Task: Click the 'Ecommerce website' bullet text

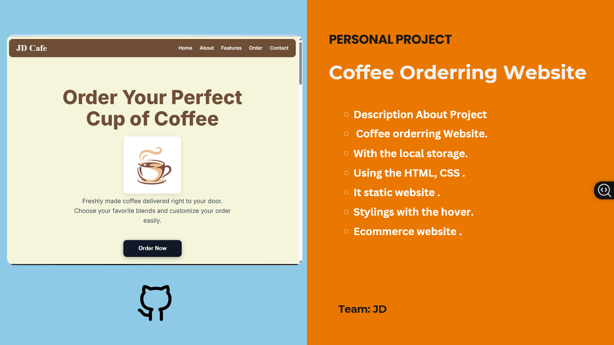Action: [x=408, y=232]
